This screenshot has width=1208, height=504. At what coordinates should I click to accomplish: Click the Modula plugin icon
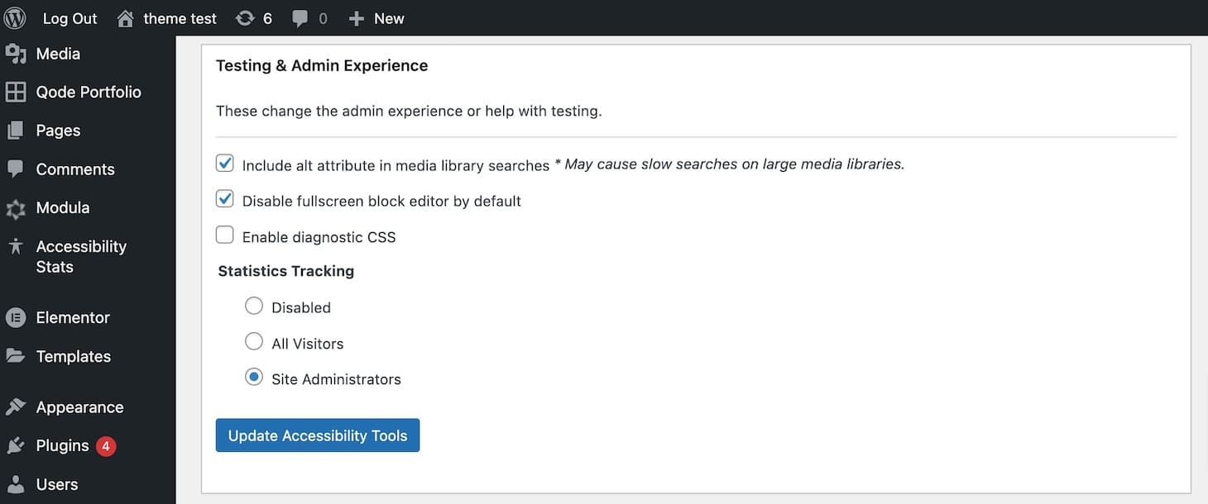[17, 207]
